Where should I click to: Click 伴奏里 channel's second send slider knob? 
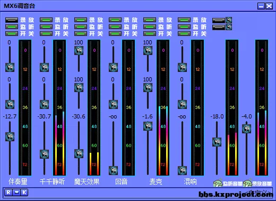(x=10, y=104)
